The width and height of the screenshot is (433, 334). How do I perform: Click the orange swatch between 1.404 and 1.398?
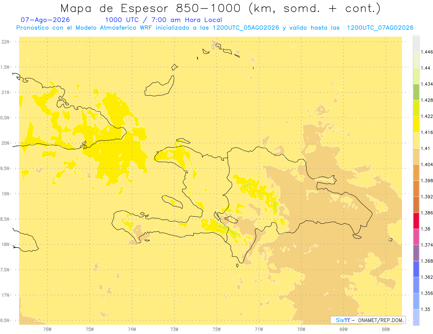pyautogui.click(x=416, y=173)
